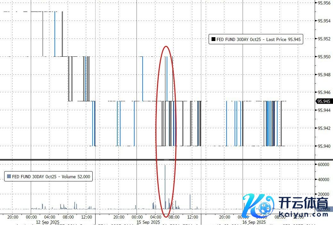Click the 95.940 price axis label
Screen dimensions: 333x225
pyautogui.click(x=323, y=146)
